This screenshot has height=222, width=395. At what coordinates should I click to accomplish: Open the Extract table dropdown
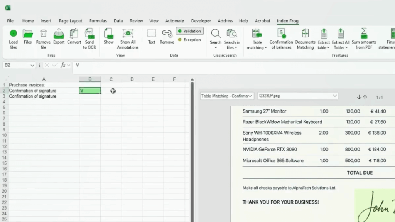[328, 47]
